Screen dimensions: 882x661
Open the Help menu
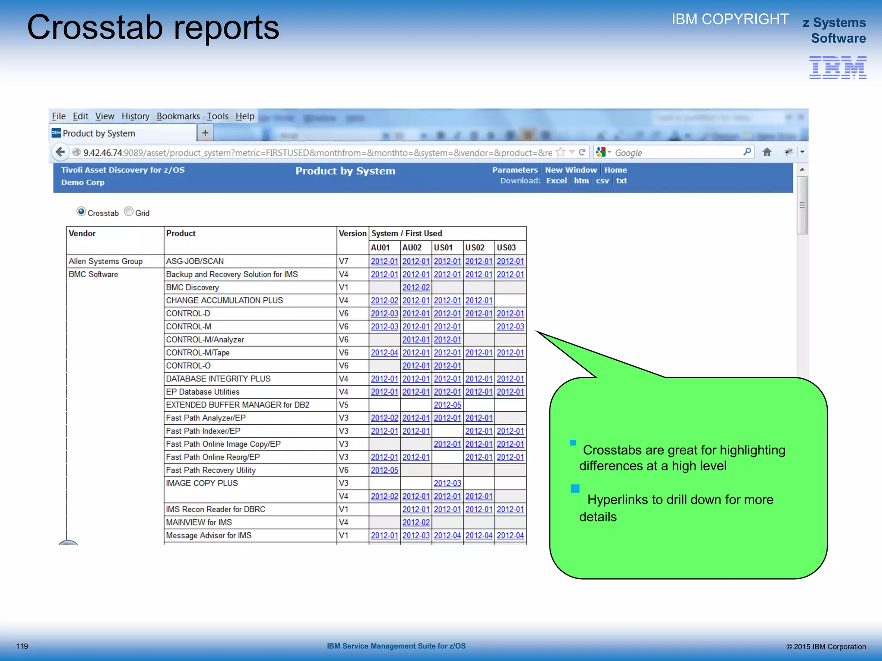coord(245,116)
